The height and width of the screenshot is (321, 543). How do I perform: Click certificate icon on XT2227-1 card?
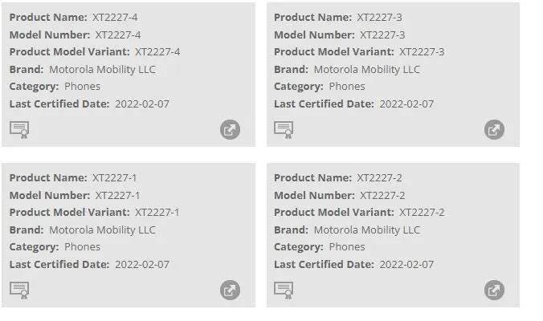(19, 291)
